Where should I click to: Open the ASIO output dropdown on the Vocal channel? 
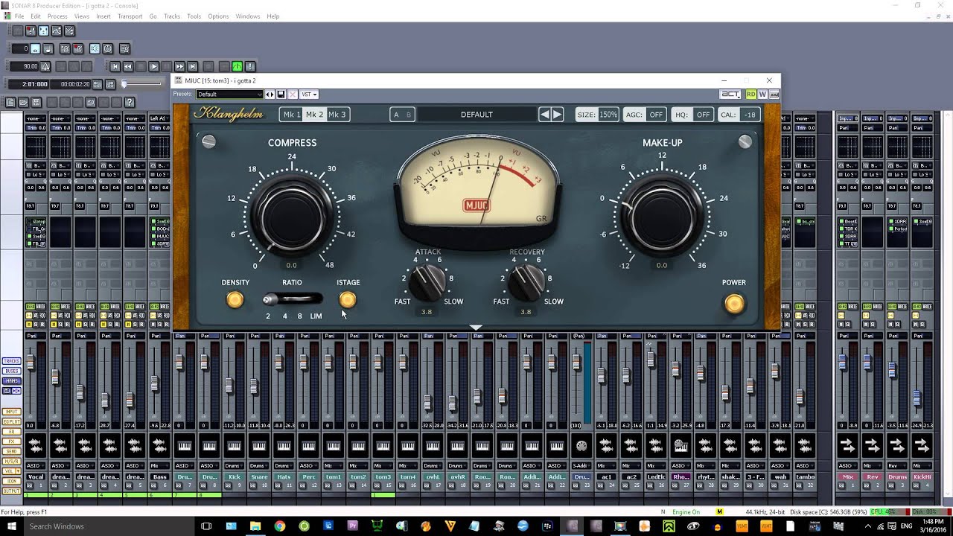click(x=36, y=466)
